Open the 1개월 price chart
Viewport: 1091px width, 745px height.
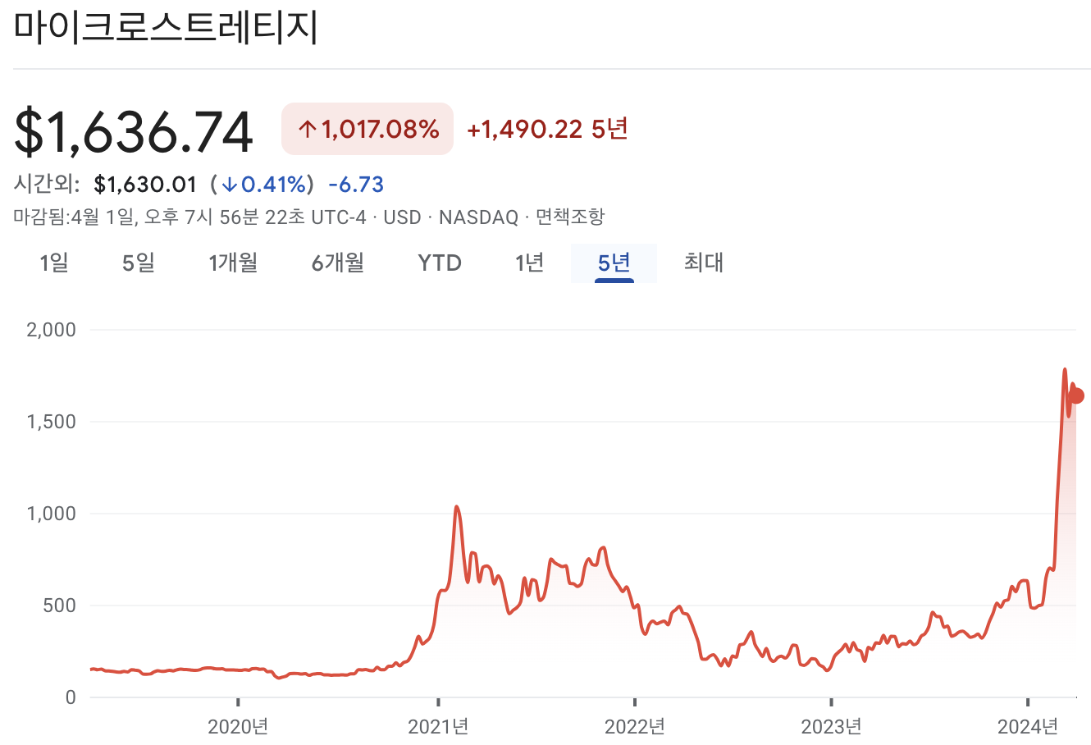tap(232, 263)
